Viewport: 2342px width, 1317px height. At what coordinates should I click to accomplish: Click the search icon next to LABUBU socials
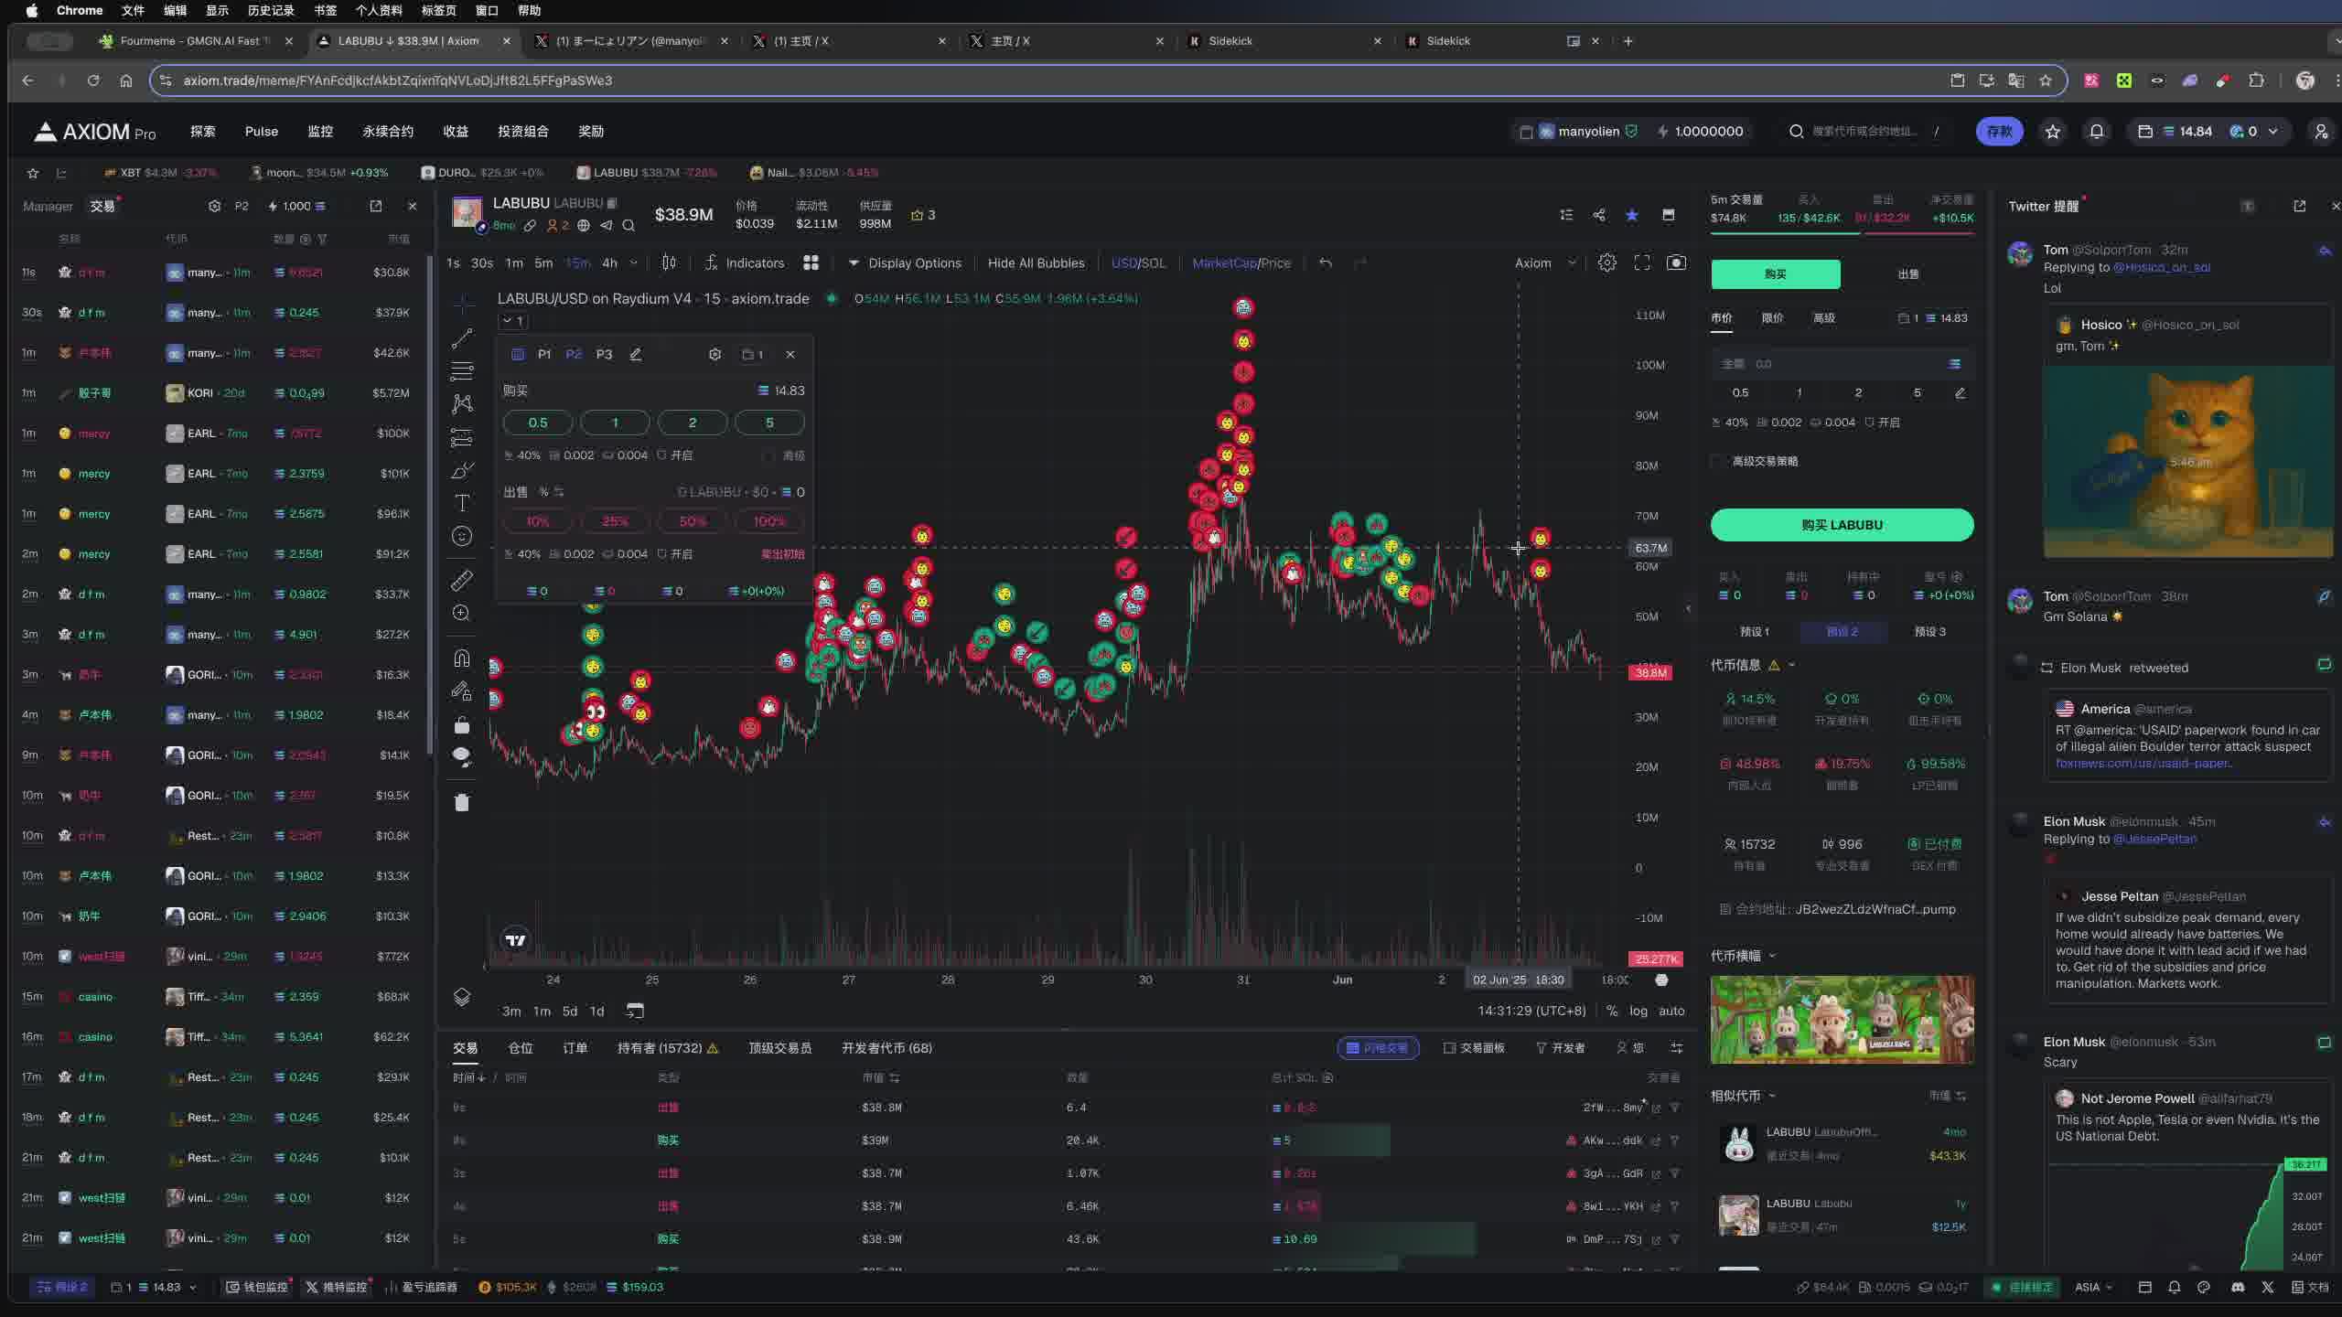coord(628,225)
